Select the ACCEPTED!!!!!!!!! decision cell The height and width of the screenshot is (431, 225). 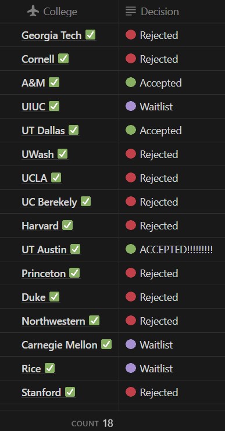click(172, 249)
